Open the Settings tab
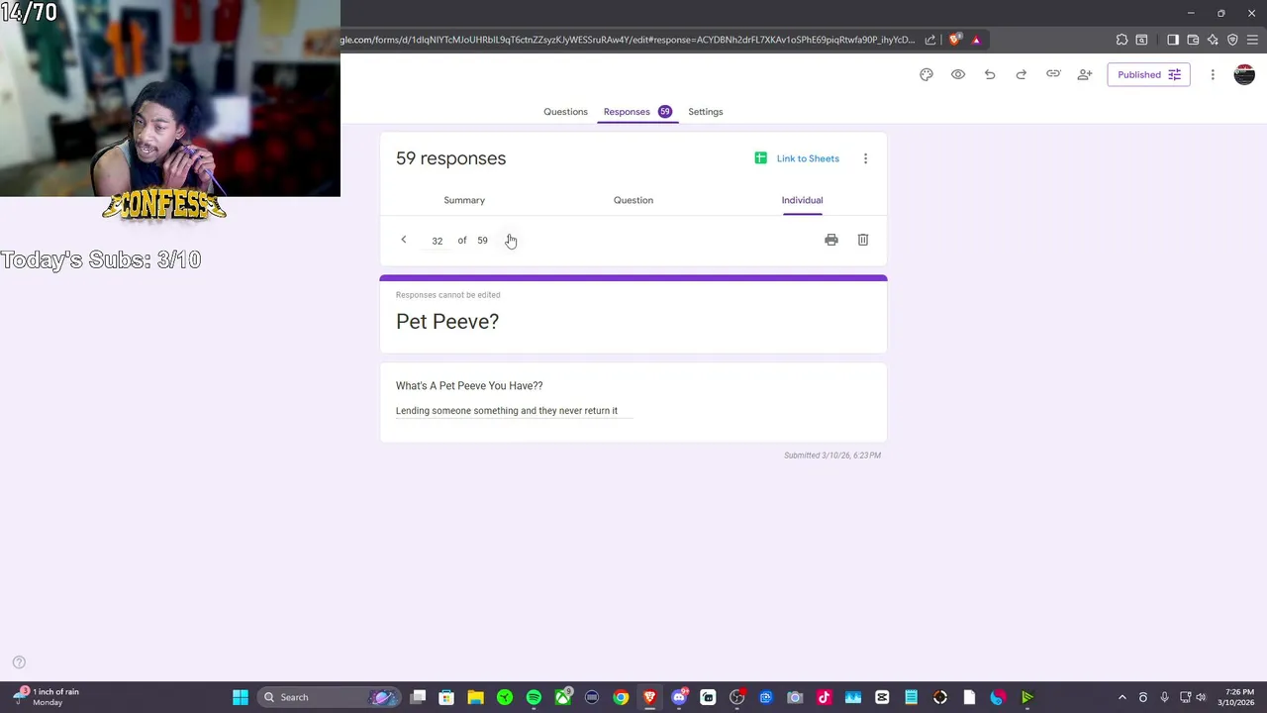 (706, 112)
